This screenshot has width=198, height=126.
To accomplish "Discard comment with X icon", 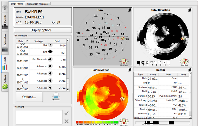I will tap(66, 121).
